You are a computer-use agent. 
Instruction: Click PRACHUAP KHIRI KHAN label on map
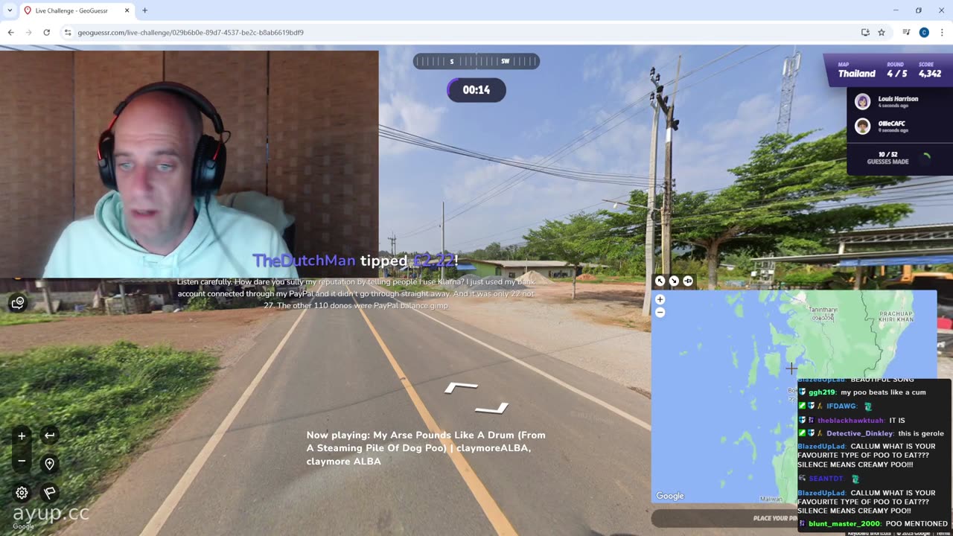(894, 316)
